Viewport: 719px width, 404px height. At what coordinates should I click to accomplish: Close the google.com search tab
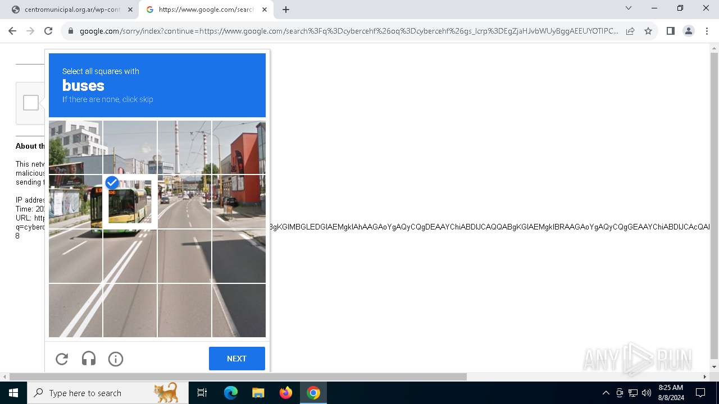(x=265, y=10)
